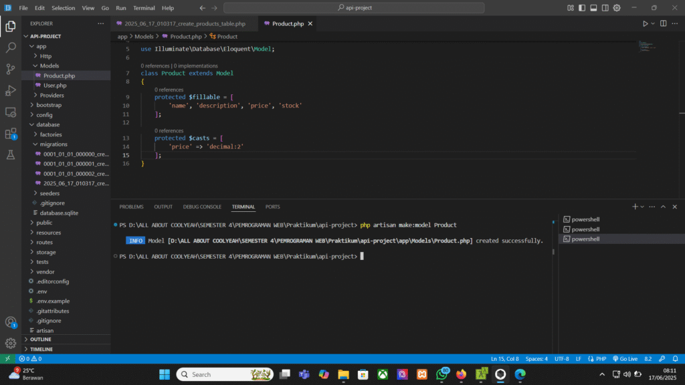Viewport: 685px width, 385px height.
Task: Open the Extensions view
Action: 11,134
